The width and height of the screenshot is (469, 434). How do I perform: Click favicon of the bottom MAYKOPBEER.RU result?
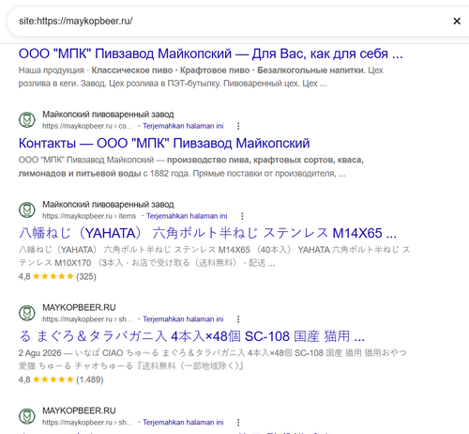click(27, 416)
